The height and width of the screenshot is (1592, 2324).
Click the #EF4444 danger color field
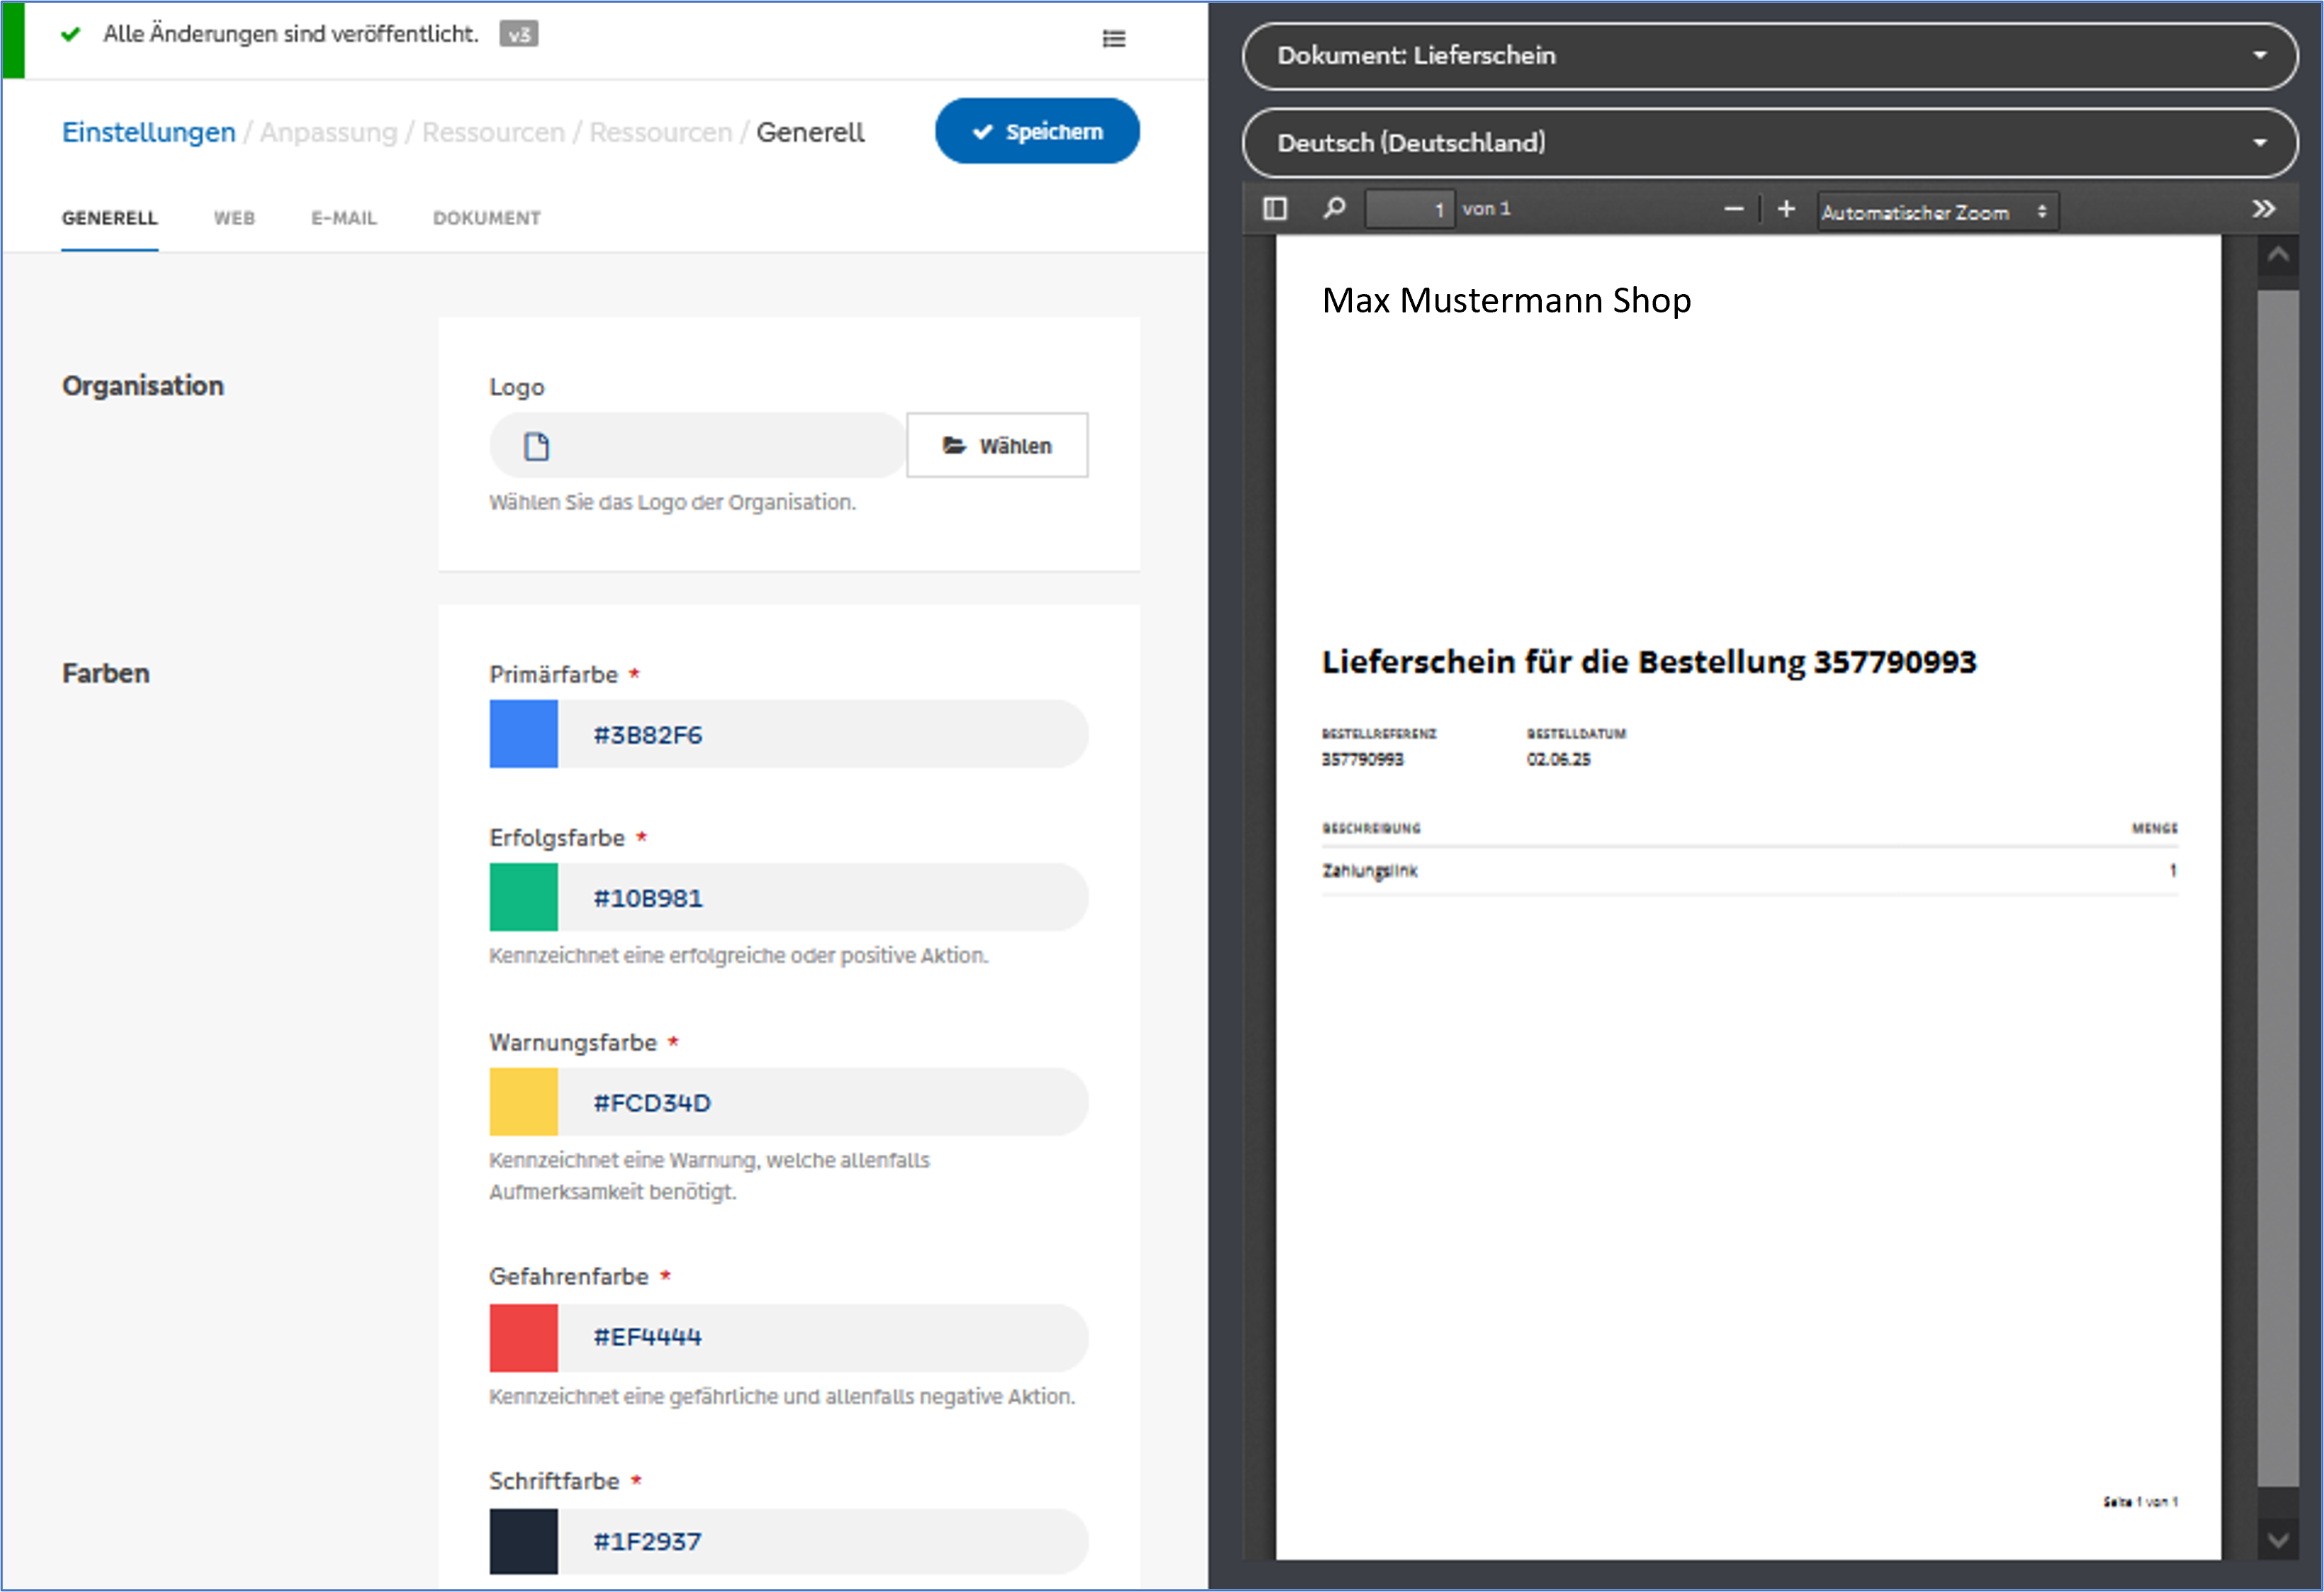[x=823, y=1338]
